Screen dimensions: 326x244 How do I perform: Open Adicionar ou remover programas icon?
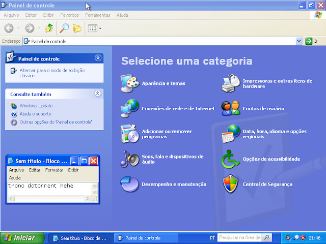click(x=130, y=134)
